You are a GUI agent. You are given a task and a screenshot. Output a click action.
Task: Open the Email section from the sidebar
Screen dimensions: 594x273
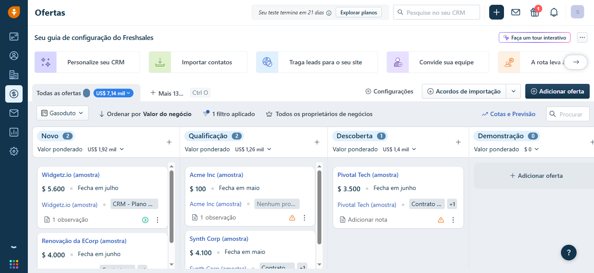pyautogui.click(x=13, y=113)
